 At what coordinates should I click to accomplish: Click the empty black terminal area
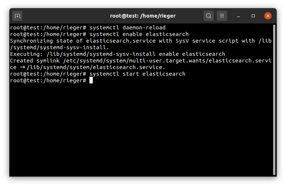click(x=141, y=129)
